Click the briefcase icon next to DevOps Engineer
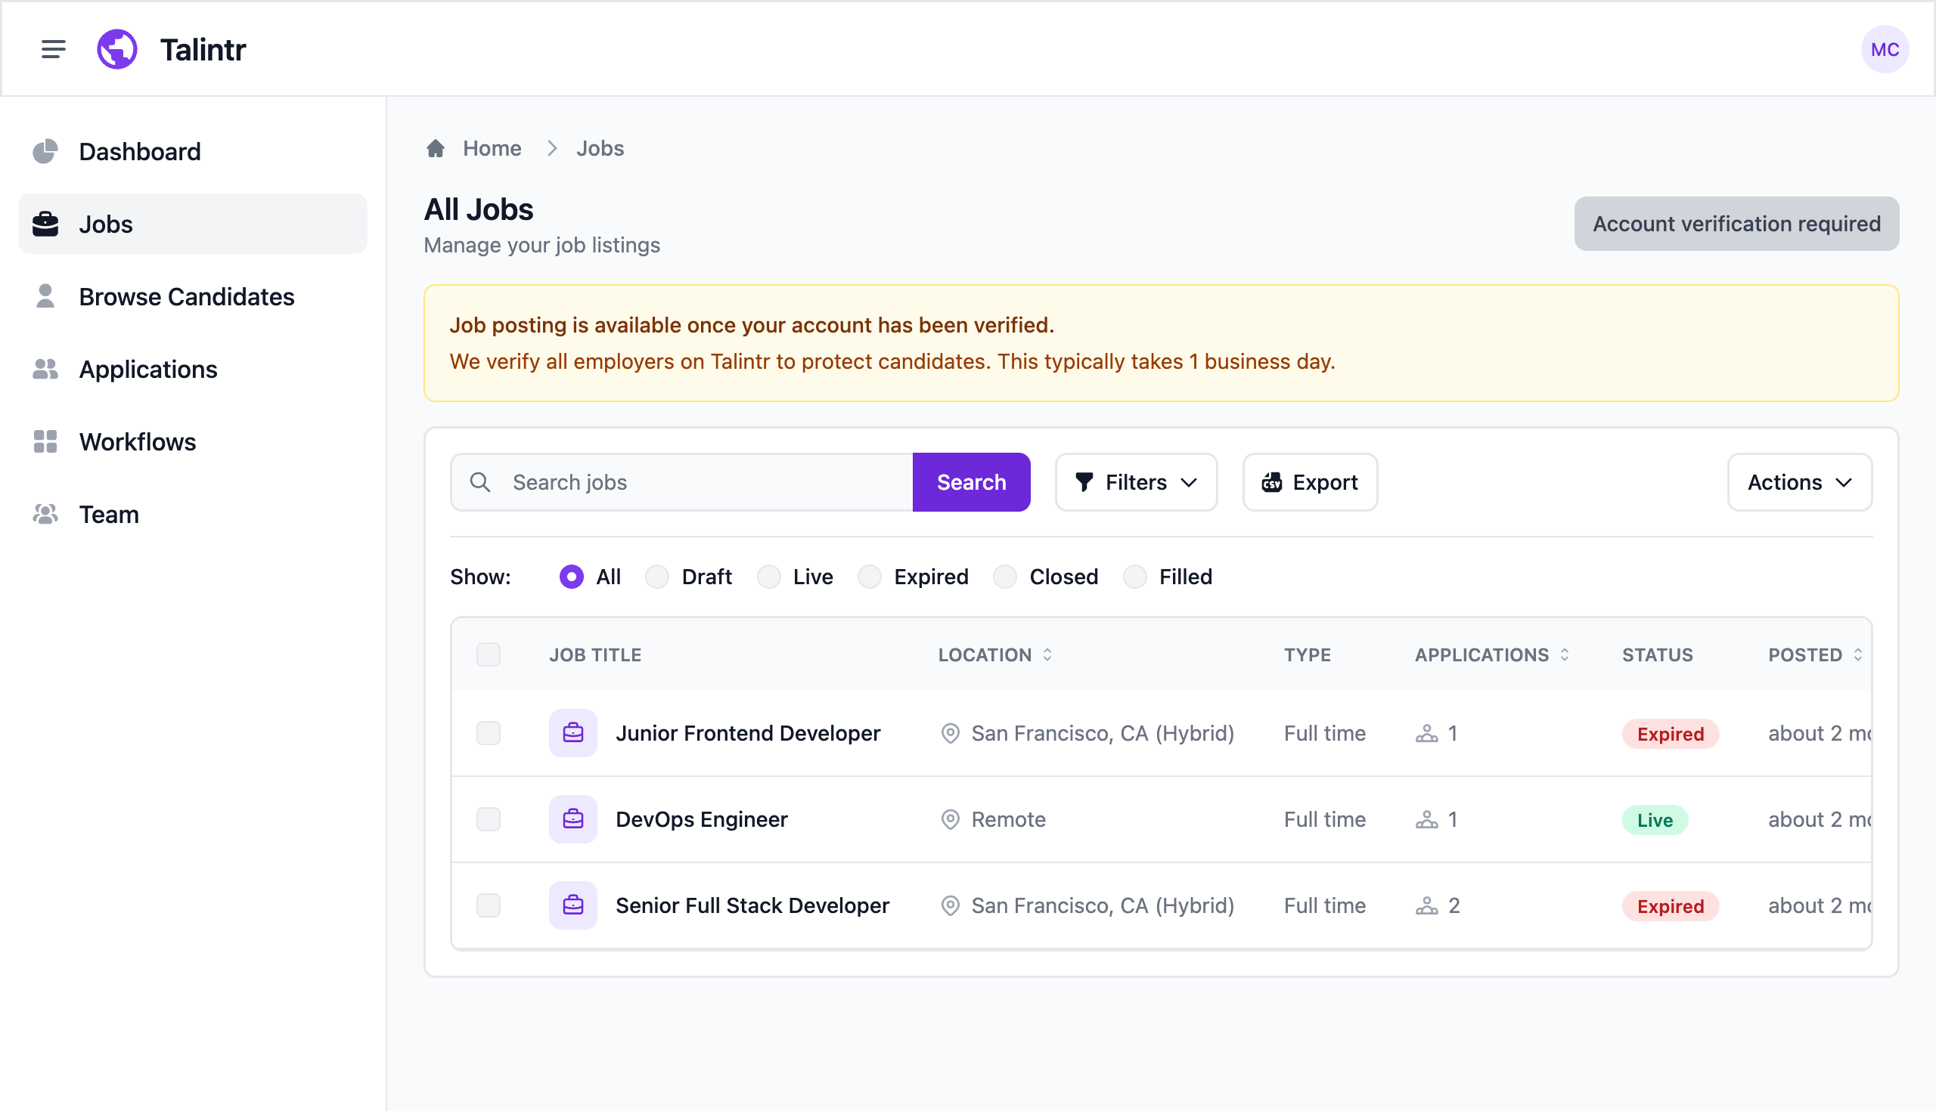Viewport: 1936px width, 1111px height. click(572, 819)
